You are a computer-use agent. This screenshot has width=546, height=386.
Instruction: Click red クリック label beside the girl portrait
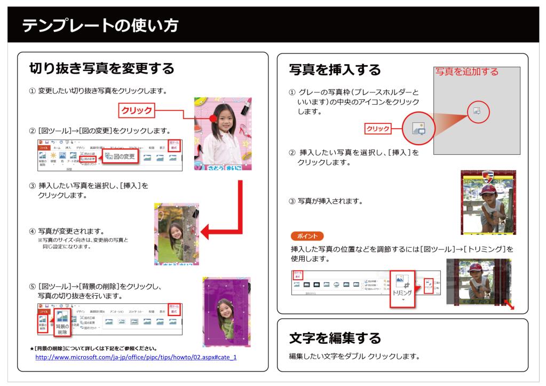(x=137, y=111)
